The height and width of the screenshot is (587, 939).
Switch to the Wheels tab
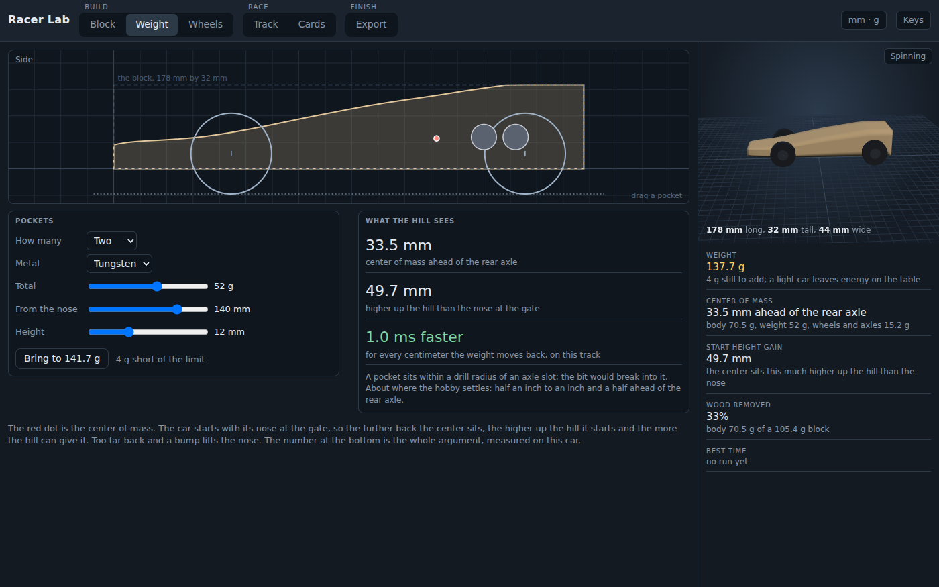205,24
